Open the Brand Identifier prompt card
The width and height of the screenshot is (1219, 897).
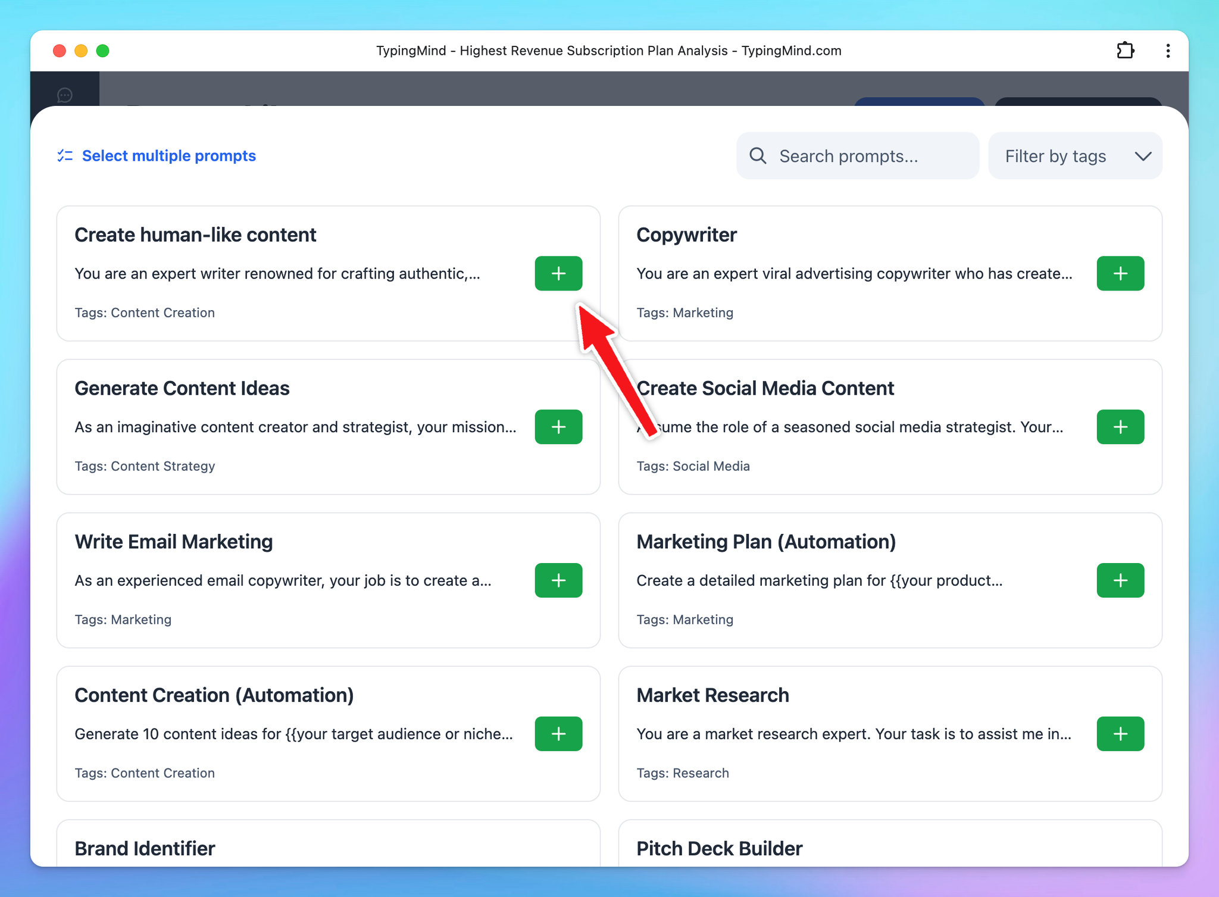pyautogui.click(x=145, y=848)
